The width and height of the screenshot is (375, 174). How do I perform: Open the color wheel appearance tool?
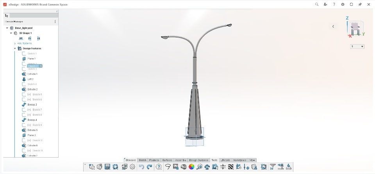tap(191, 167)
